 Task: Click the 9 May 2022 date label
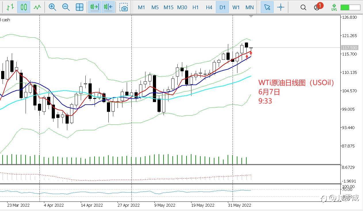tap(165, 205)
